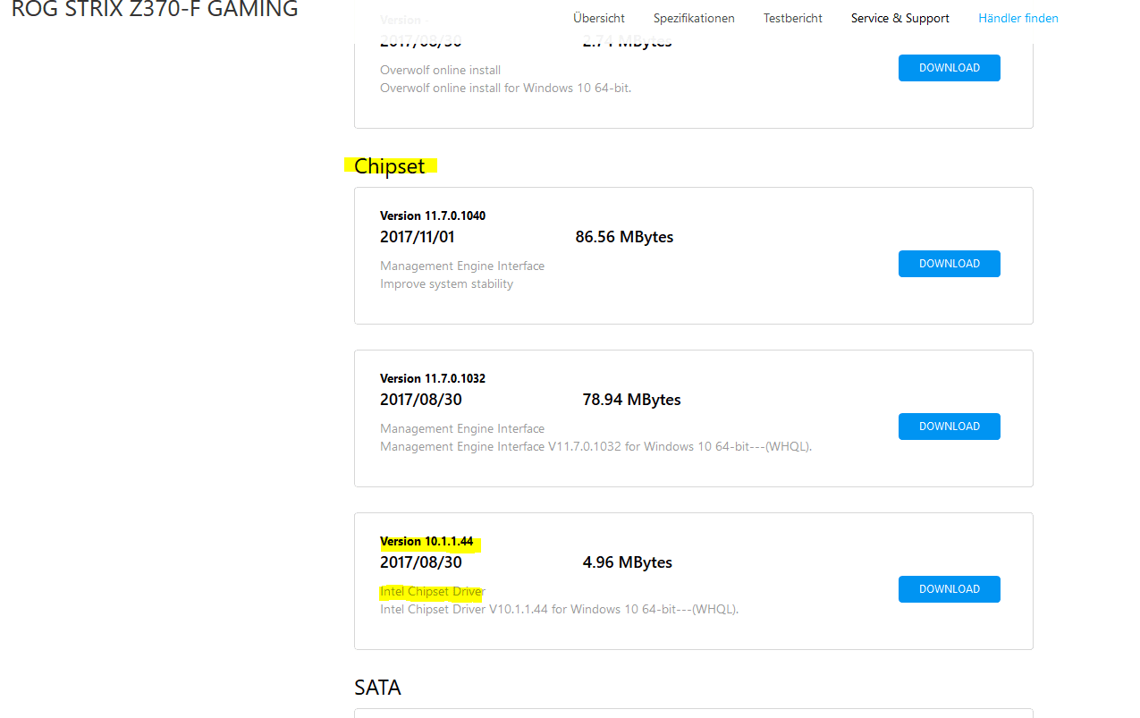Click Management Engine Interface V11.7.0.1032 WHQL description
Image resolution: width=1140 pixels, height=718 pixels.
pyautogui.click(x=595, y=446)
